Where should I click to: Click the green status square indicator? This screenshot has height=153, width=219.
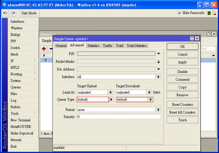(x=209, y=13)
